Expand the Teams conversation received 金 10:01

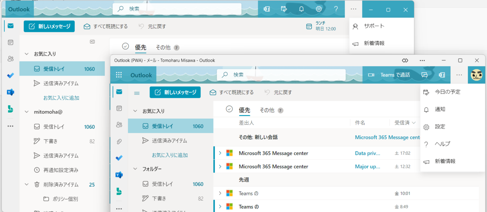[220, 193]
